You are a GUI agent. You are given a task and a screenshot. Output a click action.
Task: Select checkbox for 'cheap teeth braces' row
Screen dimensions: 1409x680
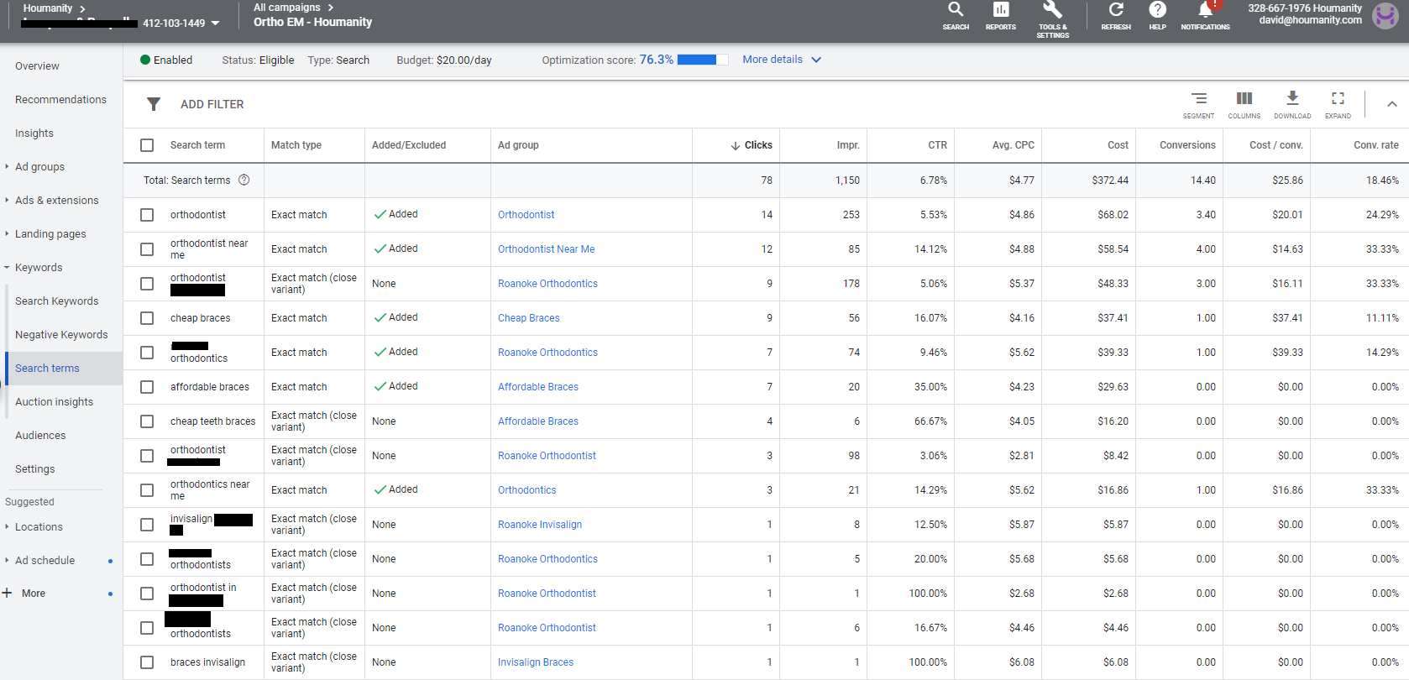tap(147, 421)
